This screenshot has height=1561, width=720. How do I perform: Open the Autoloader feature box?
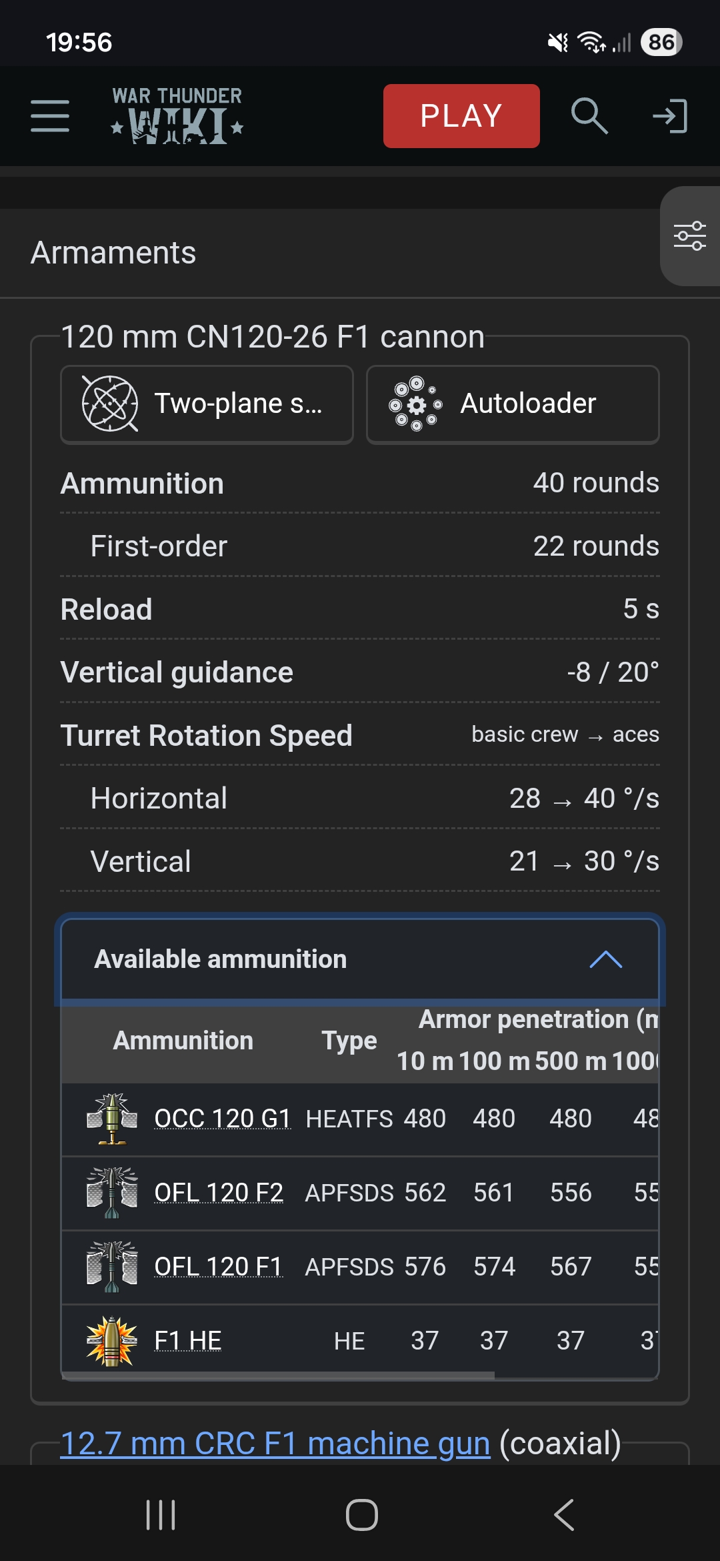coord(513,404)
